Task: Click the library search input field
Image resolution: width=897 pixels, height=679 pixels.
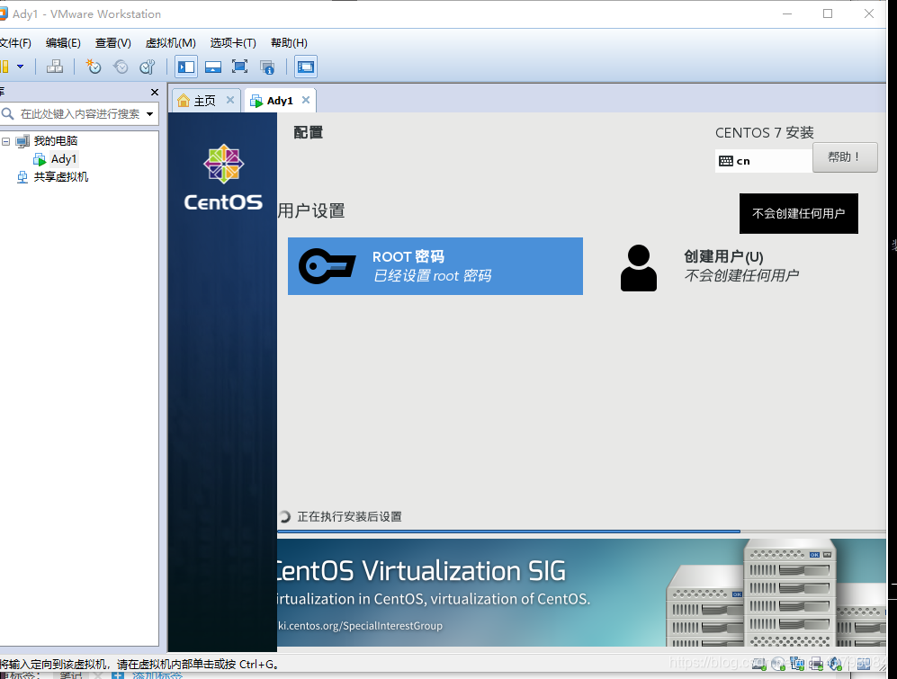Action: pyautogui.click(x=80, y=114)
